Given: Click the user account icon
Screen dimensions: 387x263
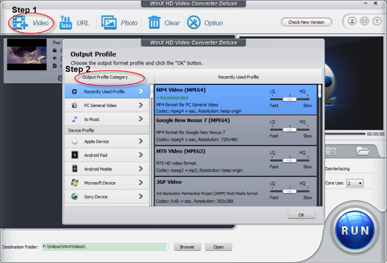Looking at the screenshot, I should point(352,22).
